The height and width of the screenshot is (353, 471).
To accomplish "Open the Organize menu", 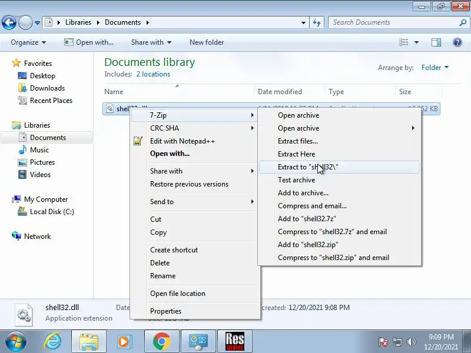I will (28, 42).
